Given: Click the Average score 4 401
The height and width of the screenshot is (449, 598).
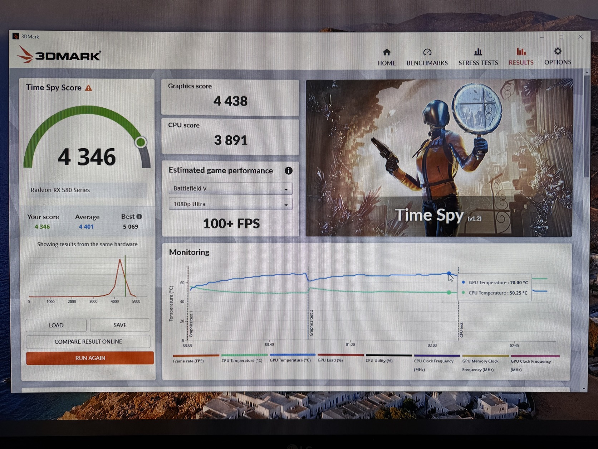Looking at the screenshot, I should click(x=86, y=227).
